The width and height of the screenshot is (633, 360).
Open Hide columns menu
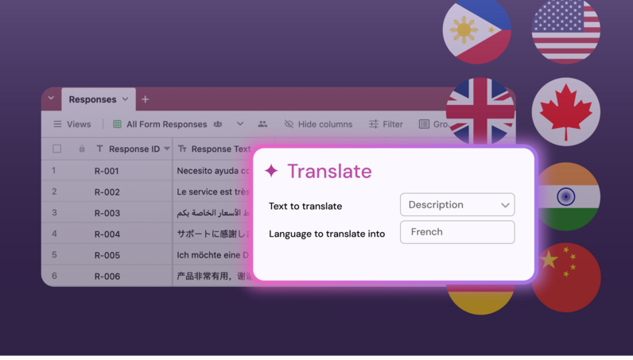(319, 124)
